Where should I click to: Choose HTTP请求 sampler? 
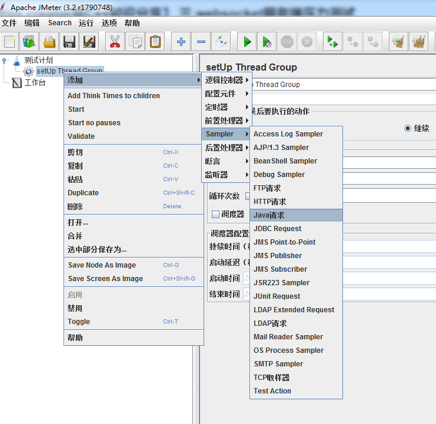coord(296,202)
